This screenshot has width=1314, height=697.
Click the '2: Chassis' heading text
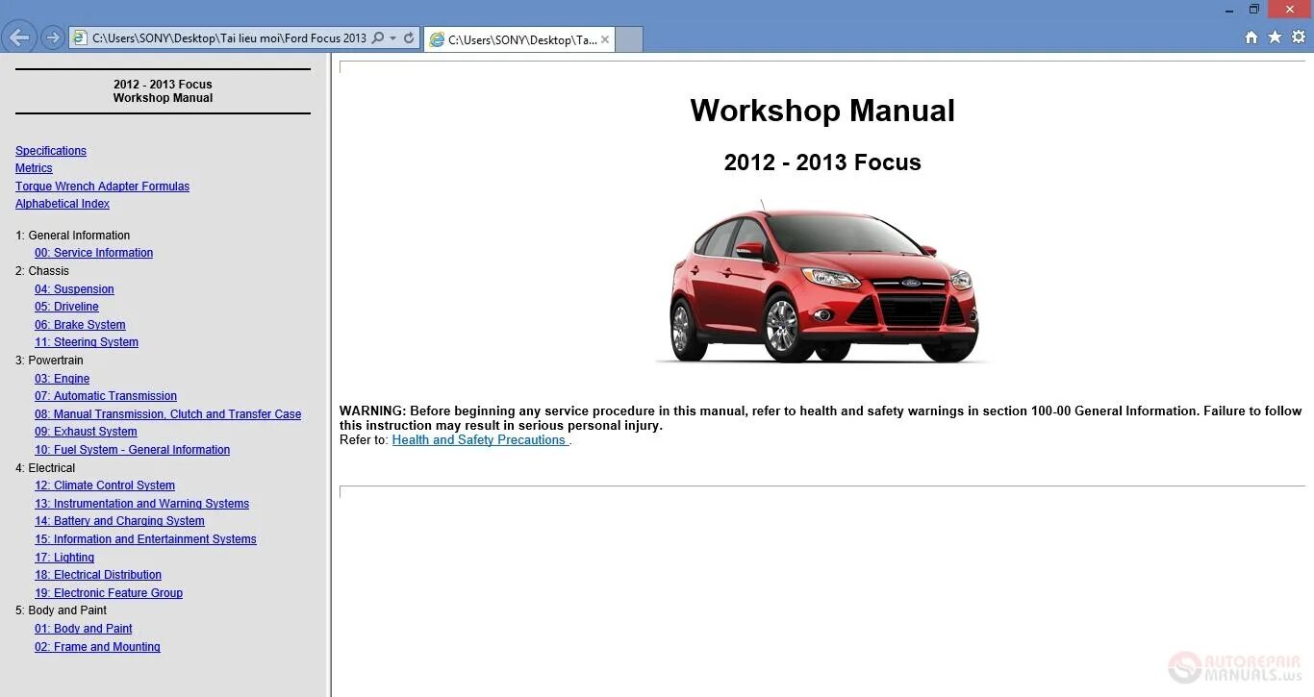42,271
